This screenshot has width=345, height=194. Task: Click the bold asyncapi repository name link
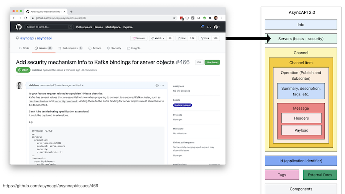pyautogui.click(x=44, y=38)
